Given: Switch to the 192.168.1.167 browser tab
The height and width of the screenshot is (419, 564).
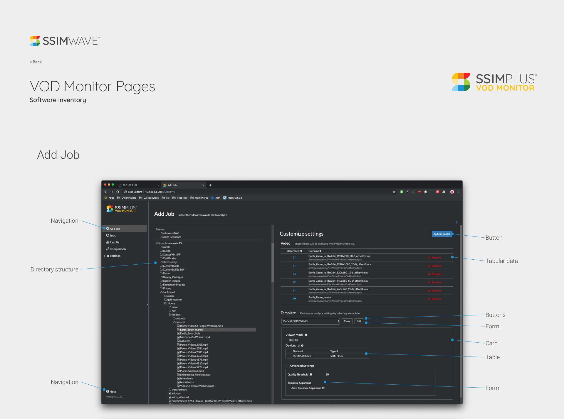Looking at the screenshot, I should [x=130, y=185].
